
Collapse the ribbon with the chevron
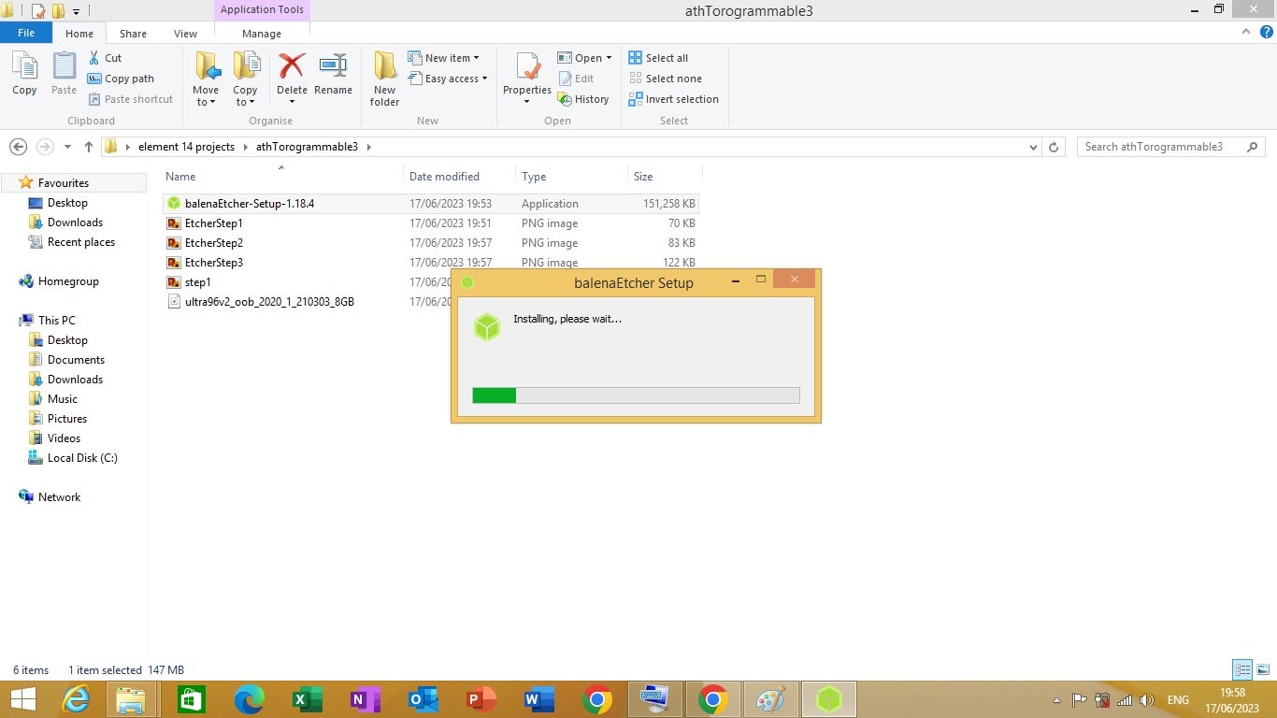pyautogui.click(x=1245, y=32)
